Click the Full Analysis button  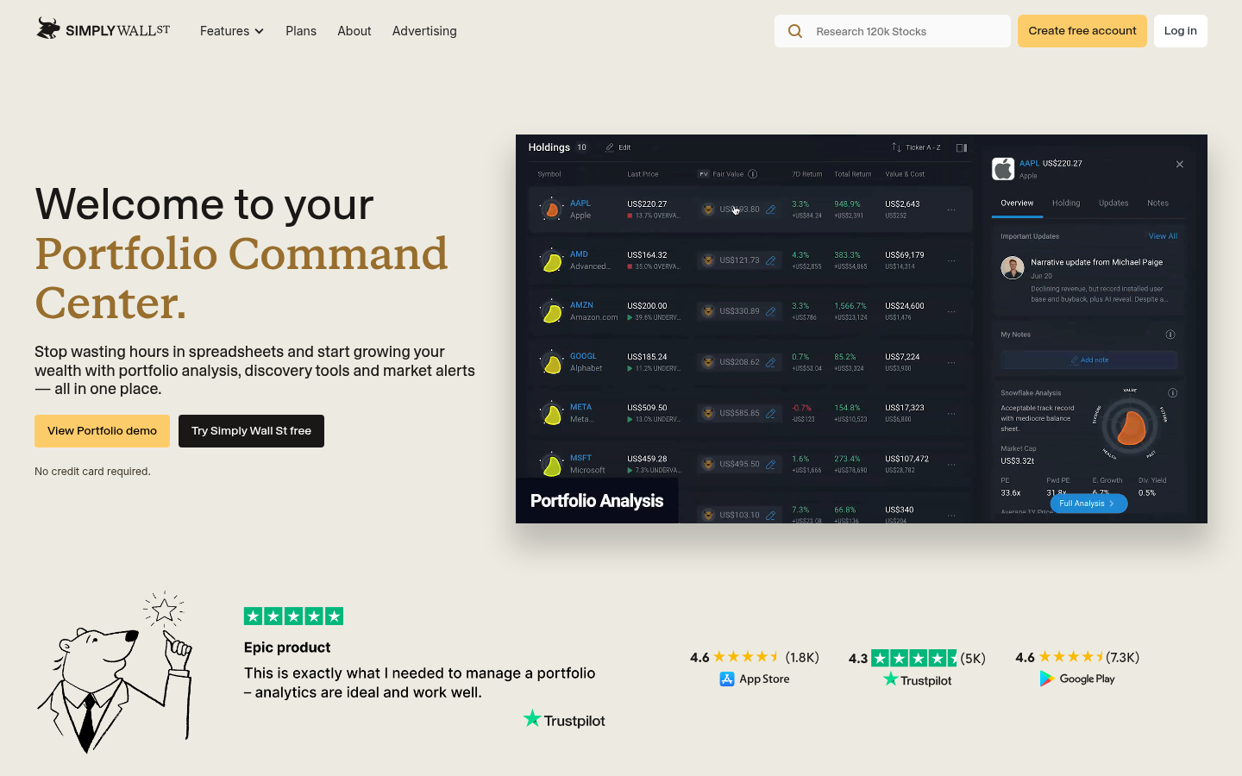click(x=1088, y=504)
